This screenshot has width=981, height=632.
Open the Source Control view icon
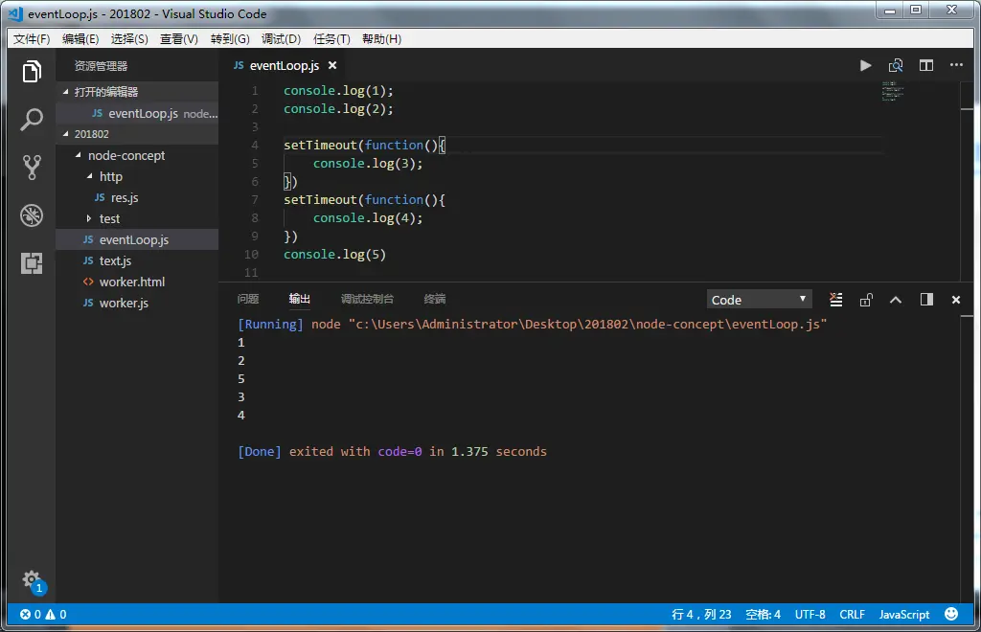click(x=32, y=168)
